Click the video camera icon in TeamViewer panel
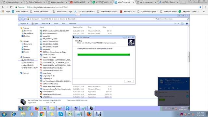This screenshot has width=208, height=117. pyautogui.click(x=161, y=88)
